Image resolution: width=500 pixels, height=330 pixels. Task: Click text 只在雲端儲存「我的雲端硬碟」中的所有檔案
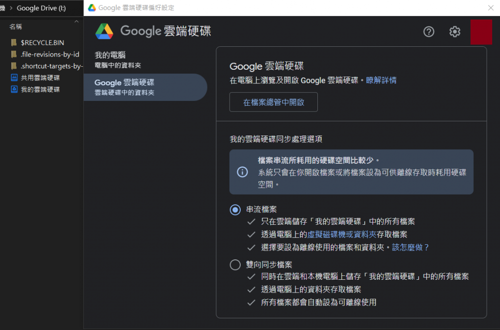[x=338, y=221]
